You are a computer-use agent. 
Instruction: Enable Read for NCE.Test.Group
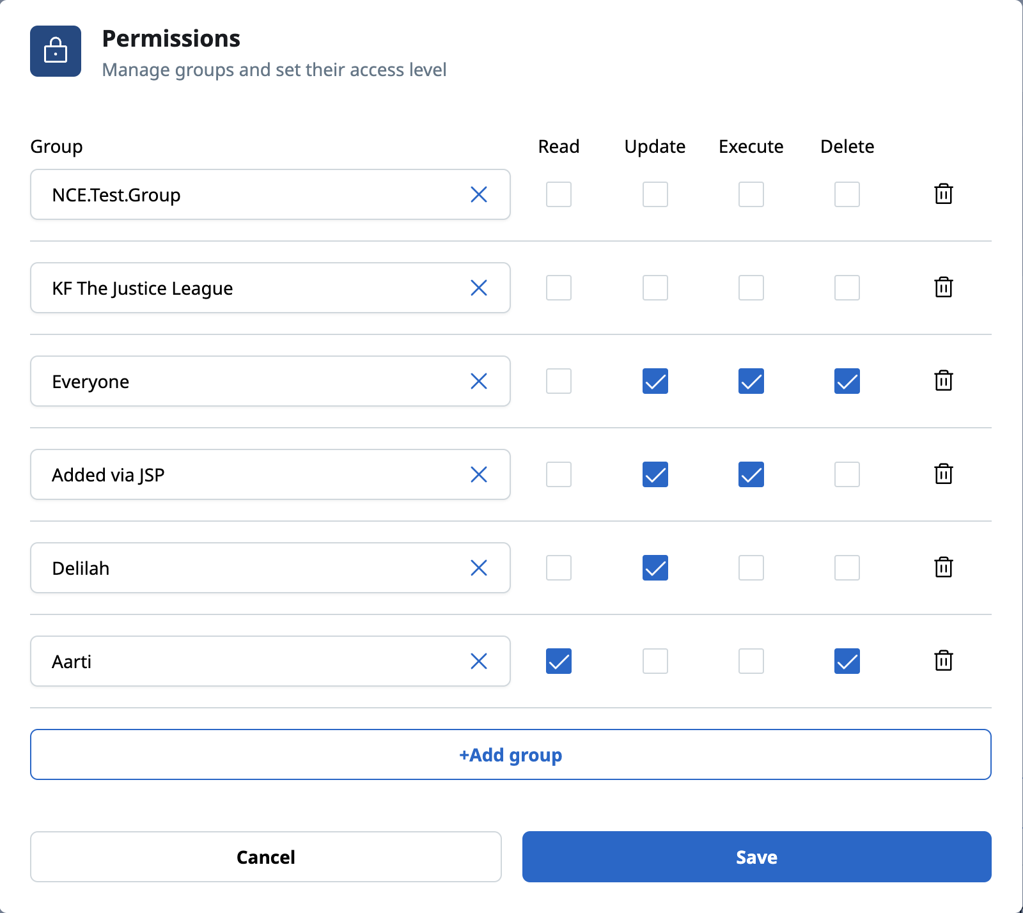pyautogui.click(x=559, y=194)
